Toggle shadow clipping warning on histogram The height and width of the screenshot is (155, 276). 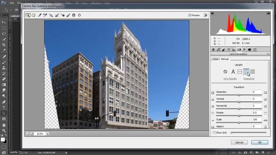tap(212, 13)
